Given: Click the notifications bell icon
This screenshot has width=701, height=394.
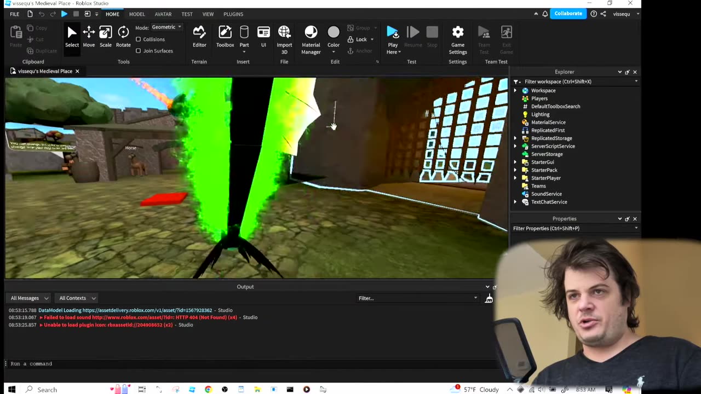Looking at the screenshot, I should tap(545, 14).
